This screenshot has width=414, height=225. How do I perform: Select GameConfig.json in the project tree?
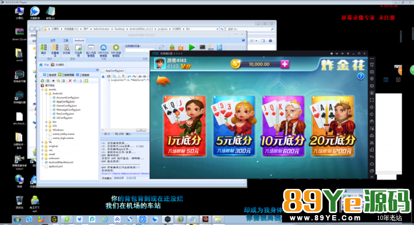click(x=67, y=105)
